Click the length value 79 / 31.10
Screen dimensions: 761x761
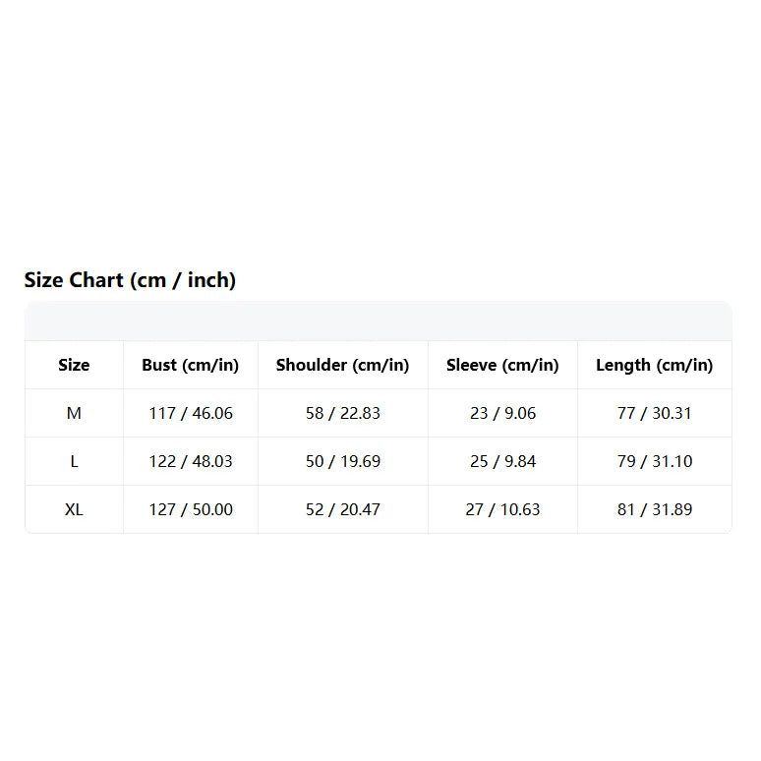(x=655, y=461)
